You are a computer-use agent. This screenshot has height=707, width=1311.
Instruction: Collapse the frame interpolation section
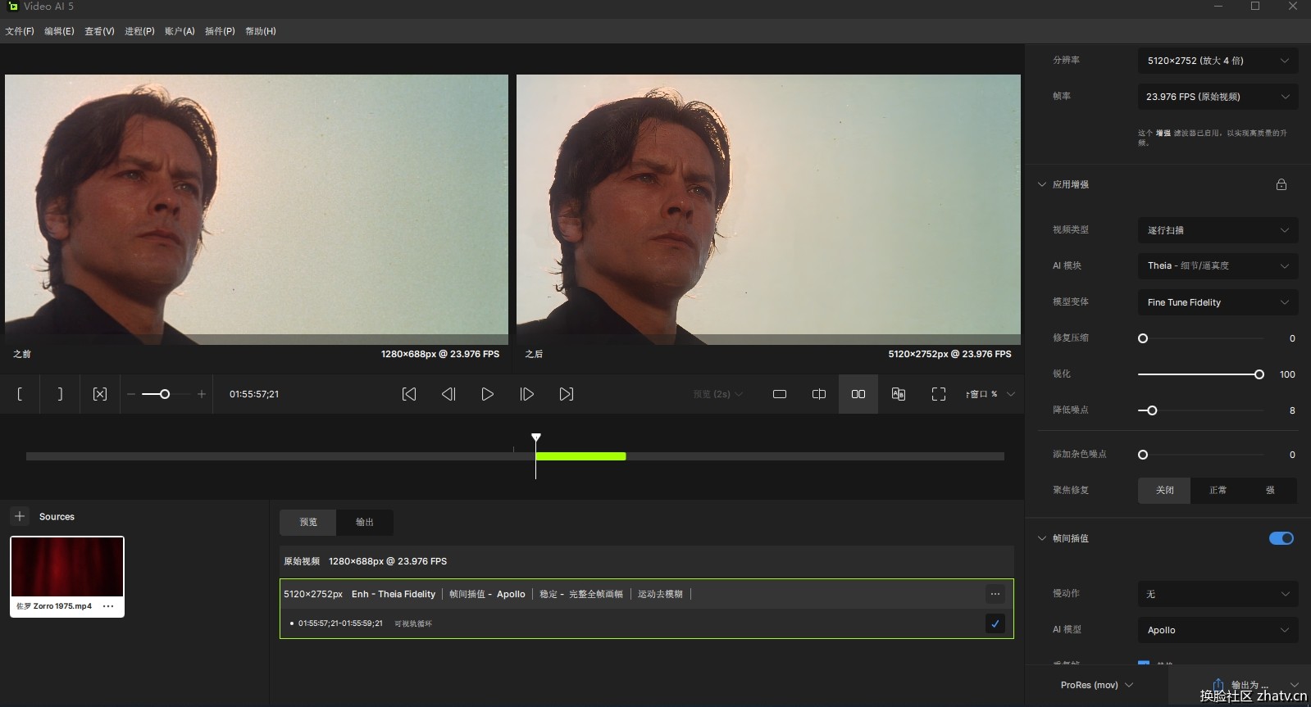pos(1042,538)
